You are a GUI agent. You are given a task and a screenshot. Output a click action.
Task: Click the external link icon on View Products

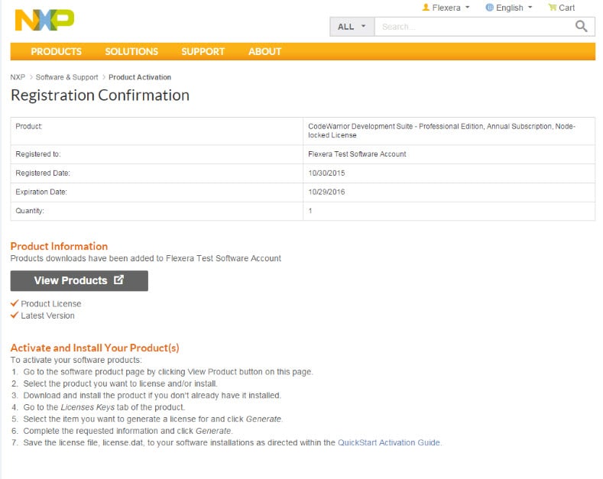118,280
